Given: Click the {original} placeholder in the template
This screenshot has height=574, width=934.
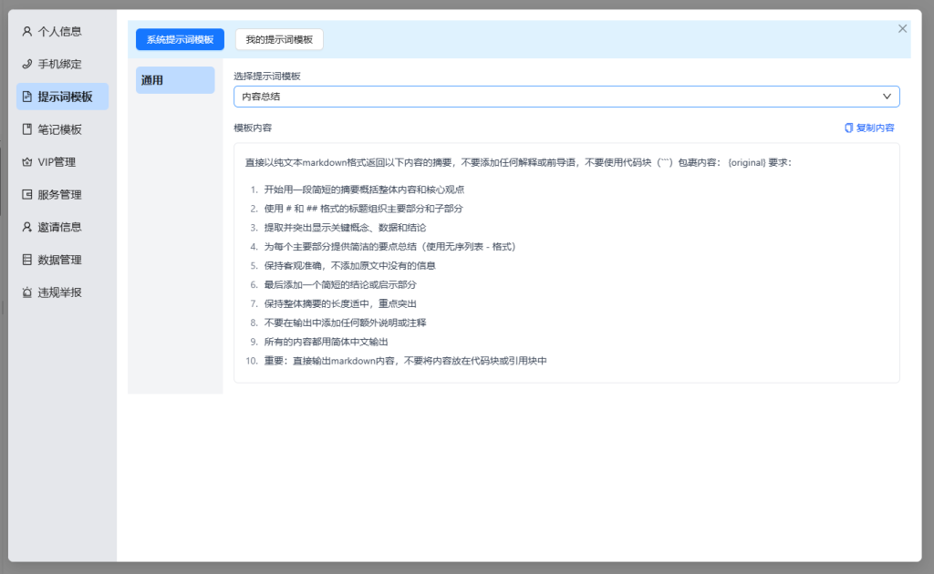Looking at the screenshot, I should click(747, 163).
